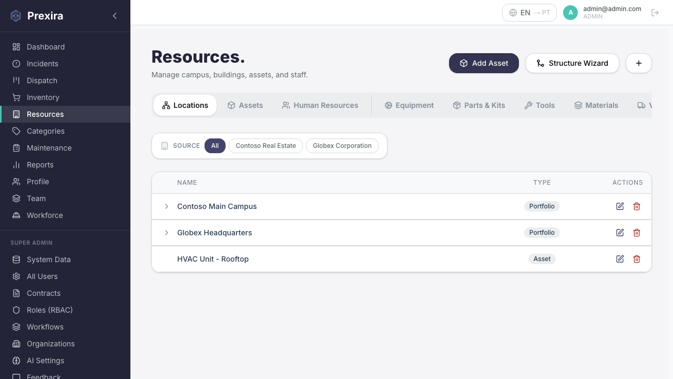The width and height of the screenshot is (673, 379).
Task: Open AI Settings from sidebar
Action: [x=65, y=361]
